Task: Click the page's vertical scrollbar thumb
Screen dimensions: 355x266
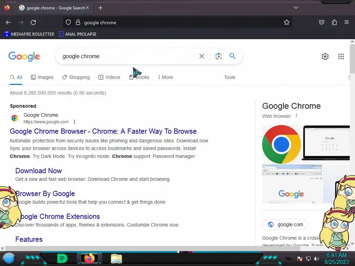Action: click(352, 59)
